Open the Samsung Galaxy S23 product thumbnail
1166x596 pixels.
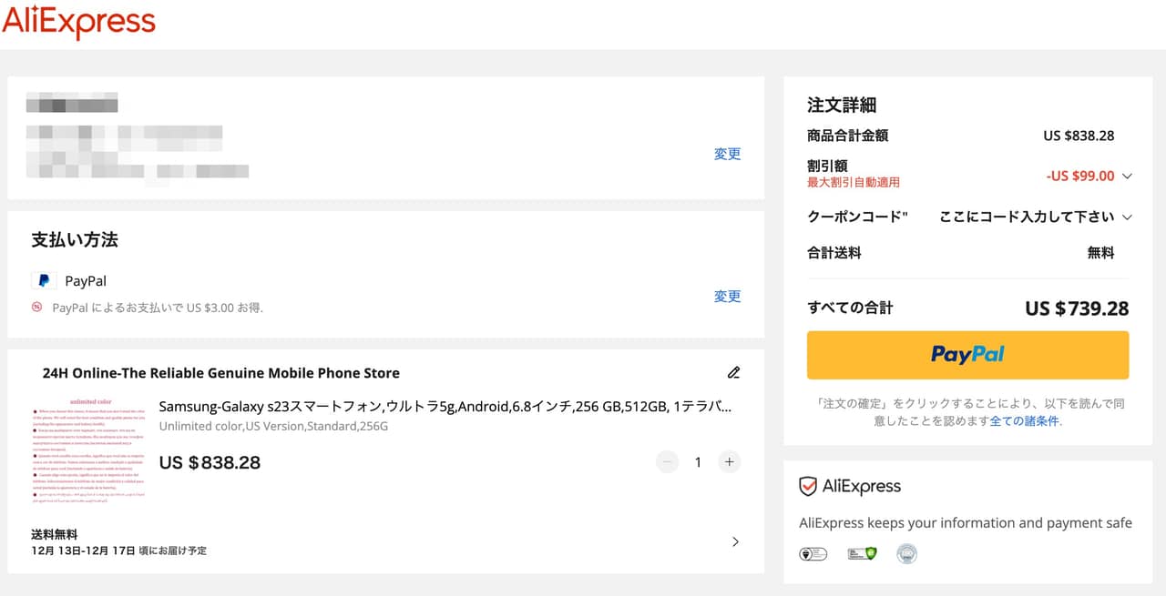click(x=88, y=450)
